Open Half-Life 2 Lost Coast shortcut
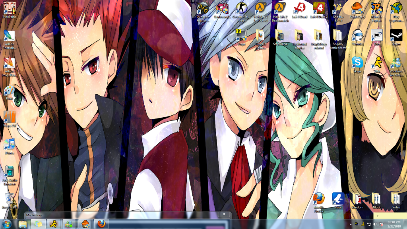This screenshot has height=229, width=407. coord(261,12)
